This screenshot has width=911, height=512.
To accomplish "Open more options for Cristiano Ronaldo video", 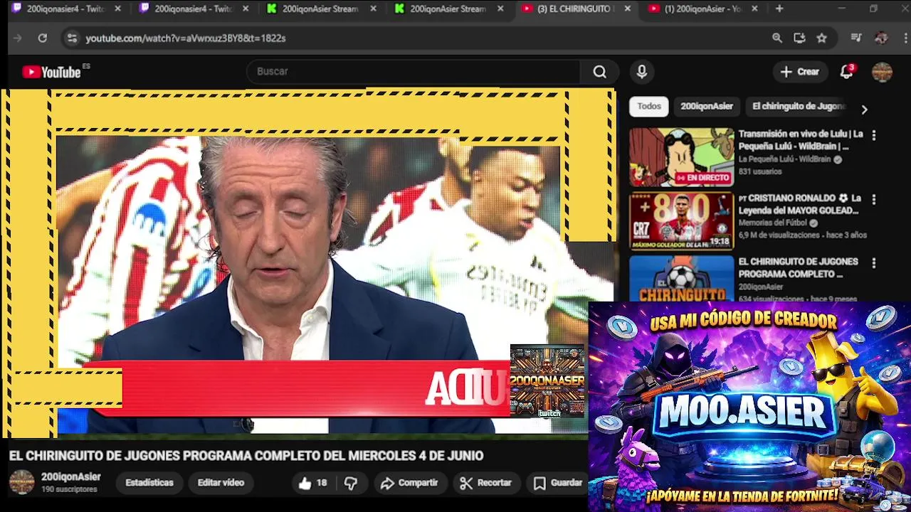I will point(874,200).
